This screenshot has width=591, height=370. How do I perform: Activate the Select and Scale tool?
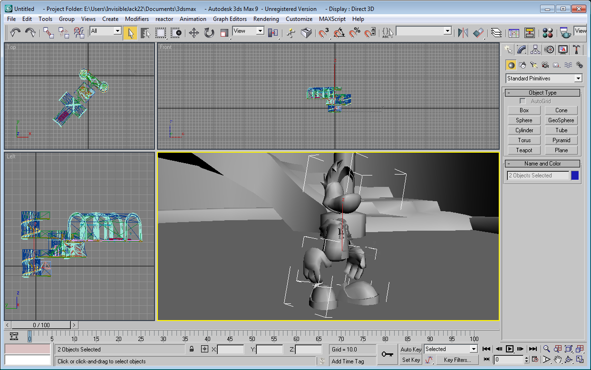(x=224, y=32)
